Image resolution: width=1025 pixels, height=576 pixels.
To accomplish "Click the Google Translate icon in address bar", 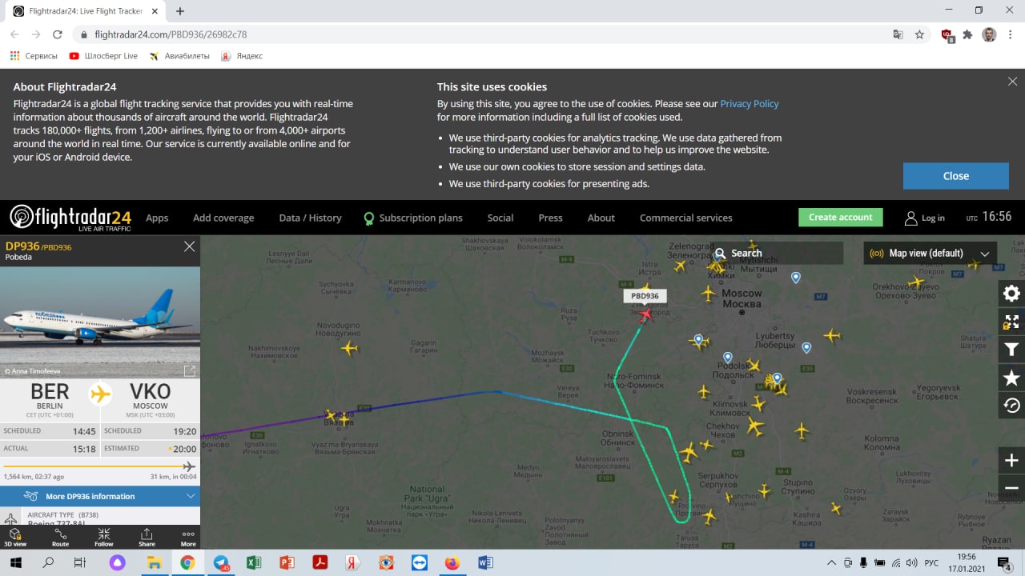I will [898, 34].
